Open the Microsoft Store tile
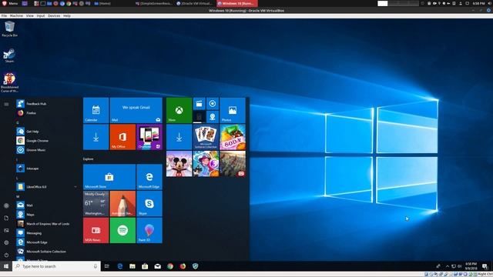 point(109,177)
